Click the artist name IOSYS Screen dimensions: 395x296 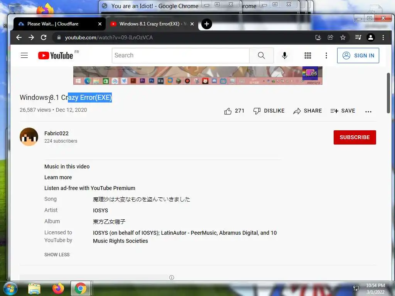point(100,210)
